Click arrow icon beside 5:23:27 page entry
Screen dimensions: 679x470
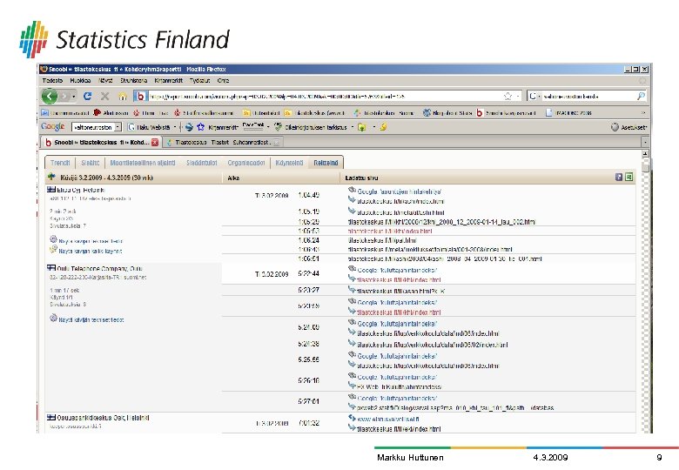pos(352,290)
